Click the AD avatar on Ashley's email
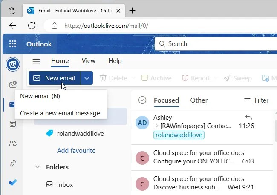277x195 pixels. point(142,123)
